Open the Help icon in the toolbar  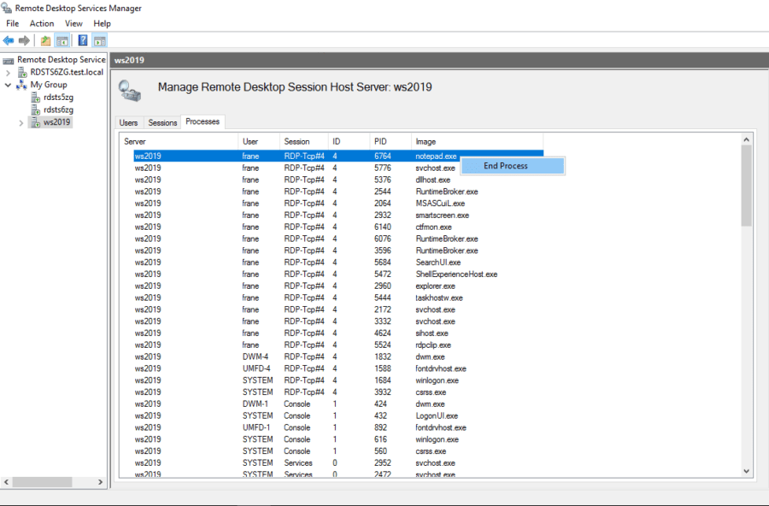tap(82, 39)
